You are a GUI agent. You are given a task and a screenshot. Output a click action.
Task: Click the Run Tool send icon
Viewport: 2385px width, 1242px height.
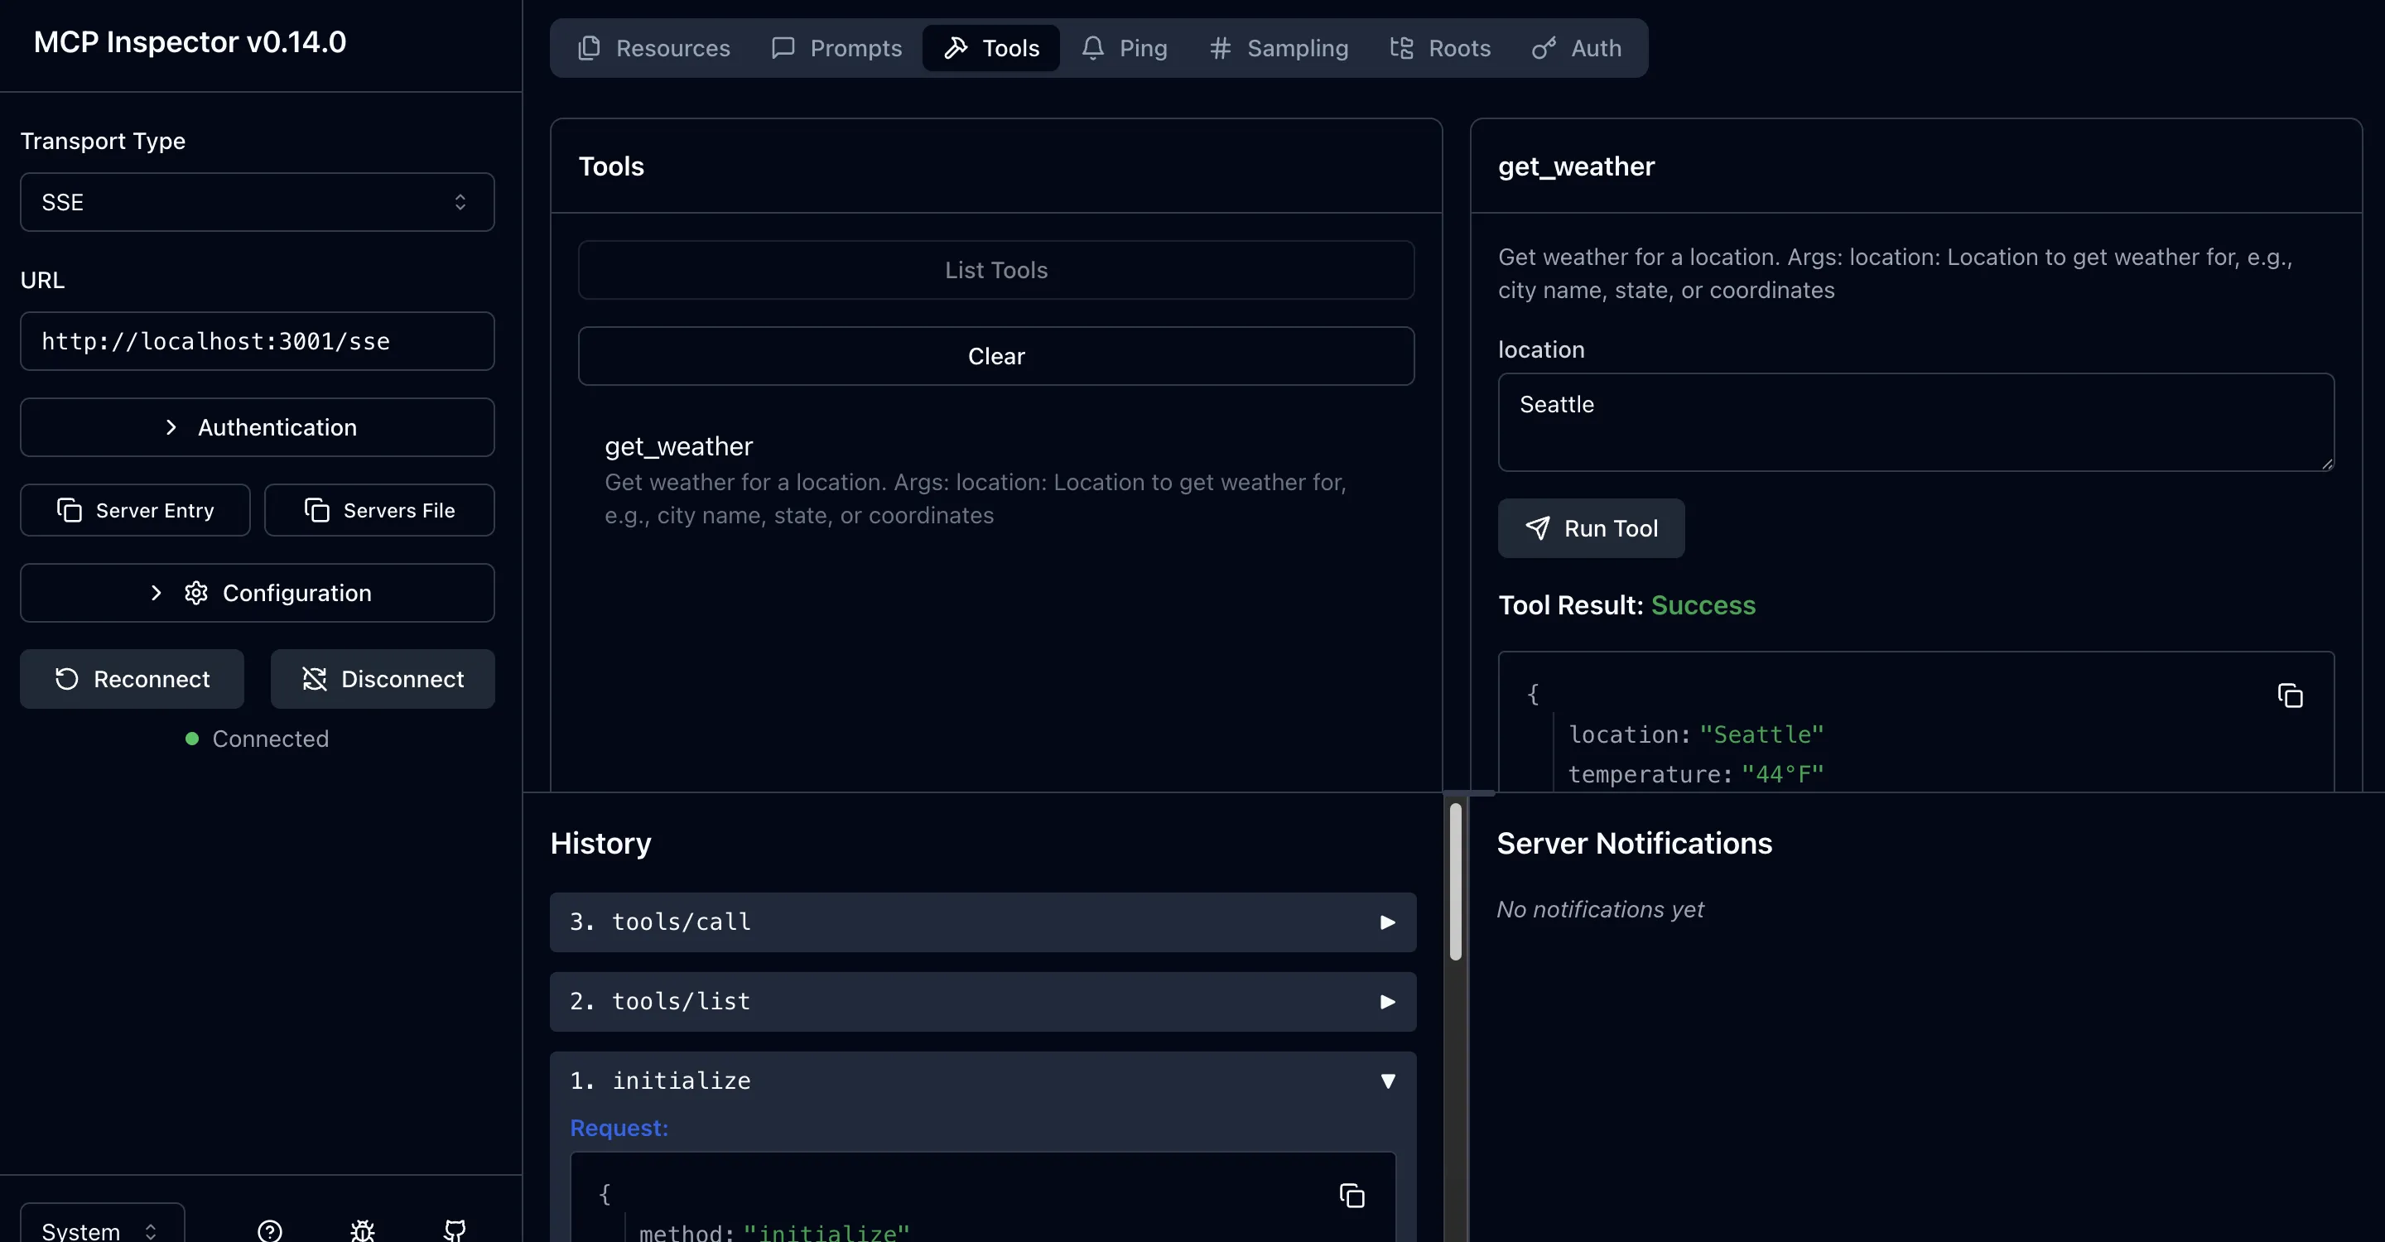click(1537, 528)
